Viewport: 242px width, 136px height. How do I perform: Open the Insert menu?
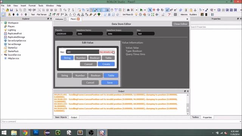click(23, 6)
